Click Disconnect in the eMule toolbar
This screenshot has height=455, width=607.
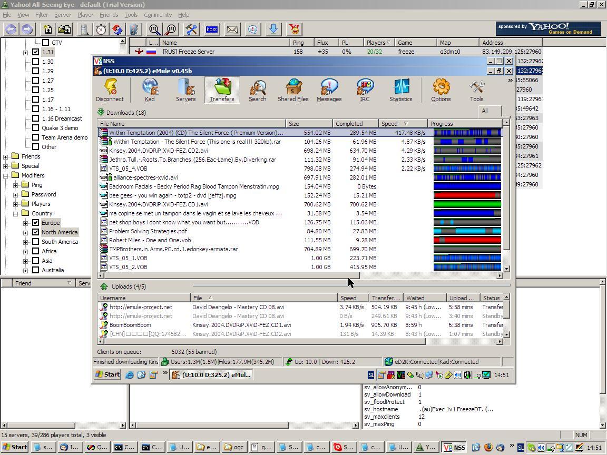(x=110, y=90)
